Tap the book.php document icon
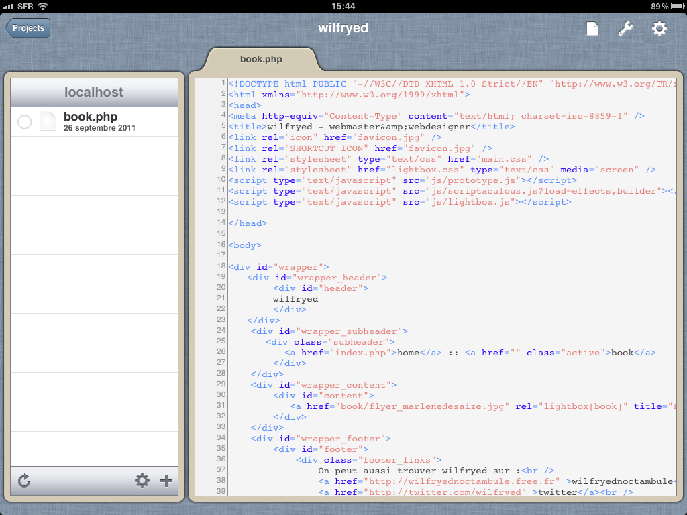The image size is (687, 515). click(x=48, y=121)
